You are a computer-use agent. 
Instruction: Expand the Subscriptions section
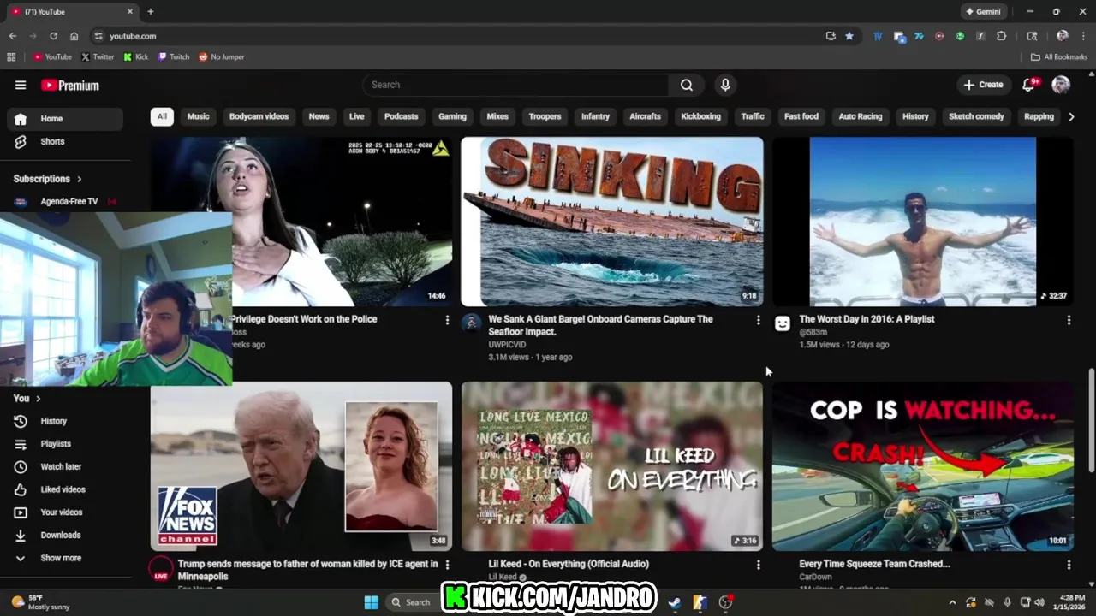tap(48, 179)
